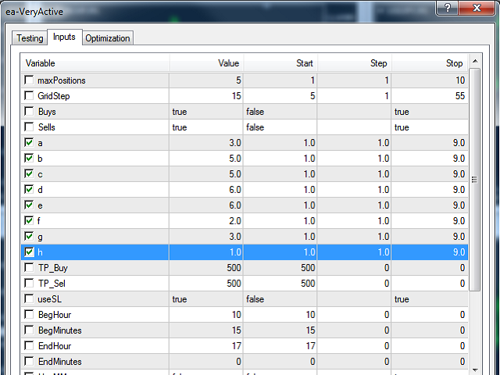Enable the maxPositions checkbox
Image resolution: width=500 pixels, height=375 pixels.
coord(29,80)
